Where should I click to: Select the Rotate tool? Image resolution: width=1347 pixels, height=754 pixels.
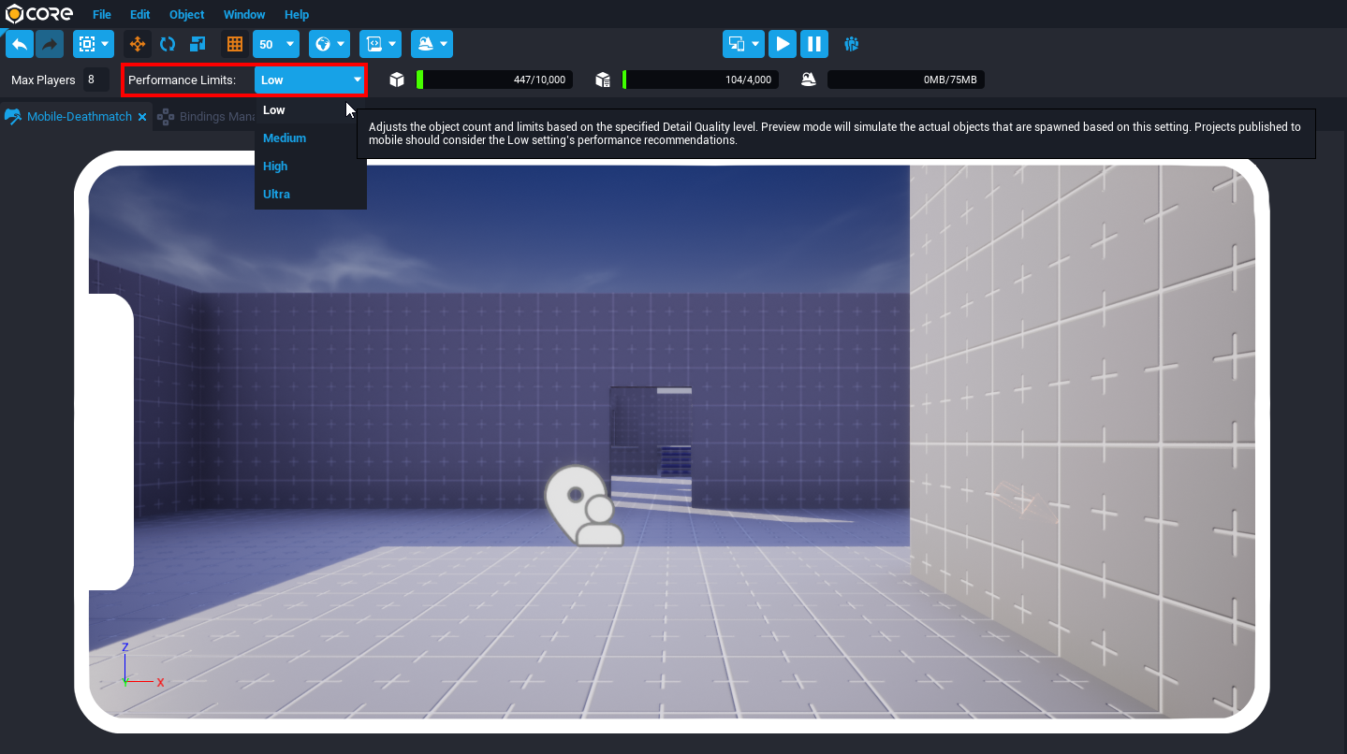point(168,44)
